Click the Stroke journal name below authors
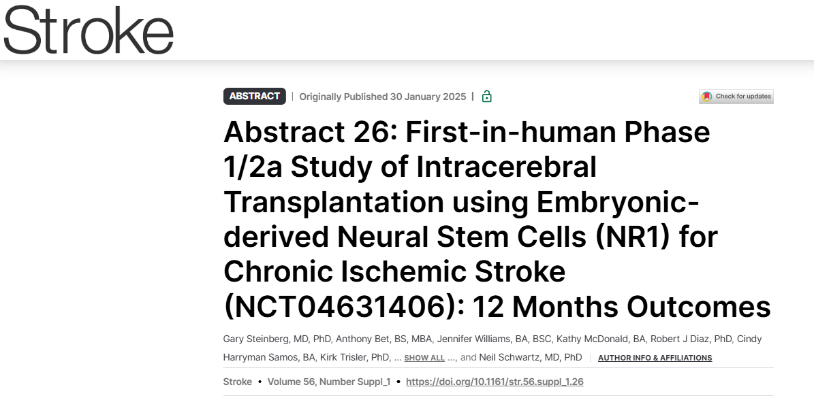The image size is (814, 402). pos(237,382)
